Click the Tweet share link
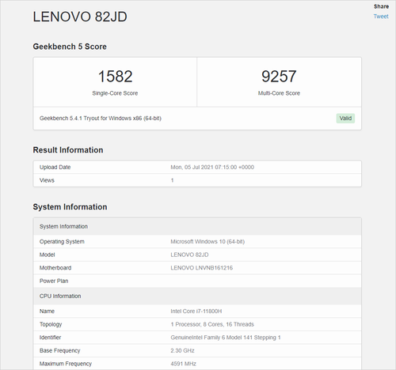The height and width of the screenshot is (370, 396). click(381, 17)
